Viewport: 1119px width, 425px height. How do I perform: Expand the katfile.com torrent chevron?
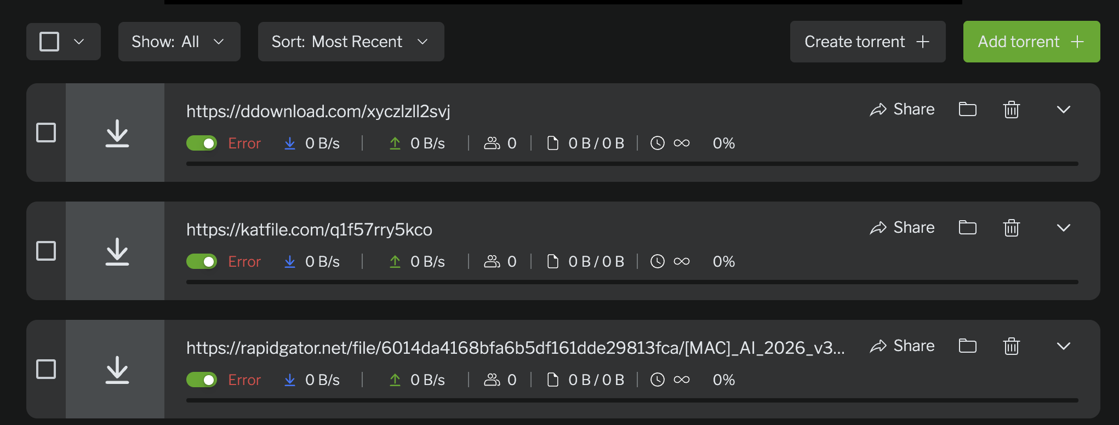(x=1063, y=228)
